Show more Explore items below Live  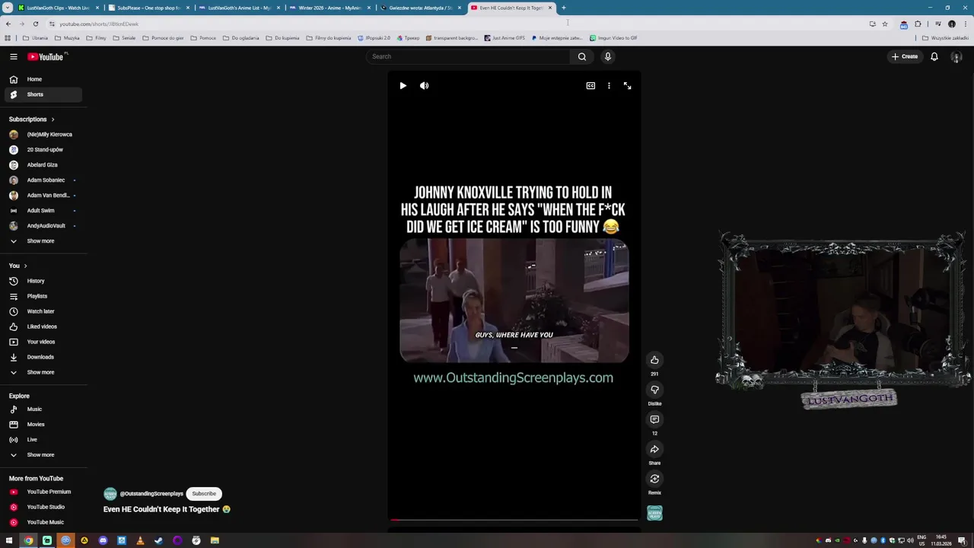43,455
